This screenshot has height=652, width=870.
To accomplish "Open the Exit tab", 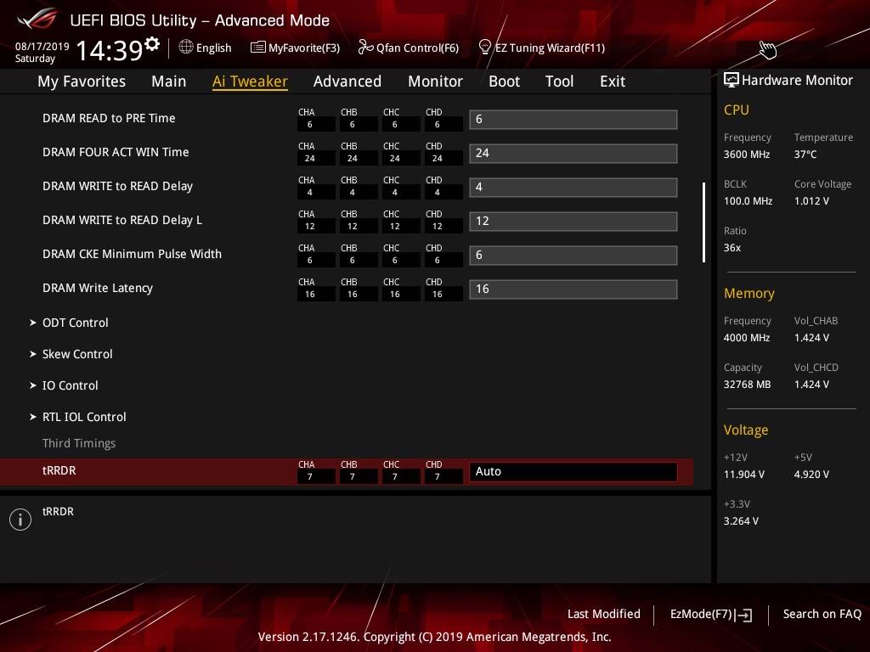I will pyautogui.click(x=613, y=81).
